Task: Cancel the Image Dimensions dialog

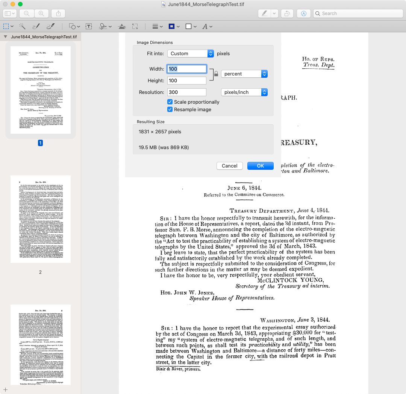Action: (x=229, y=166)
